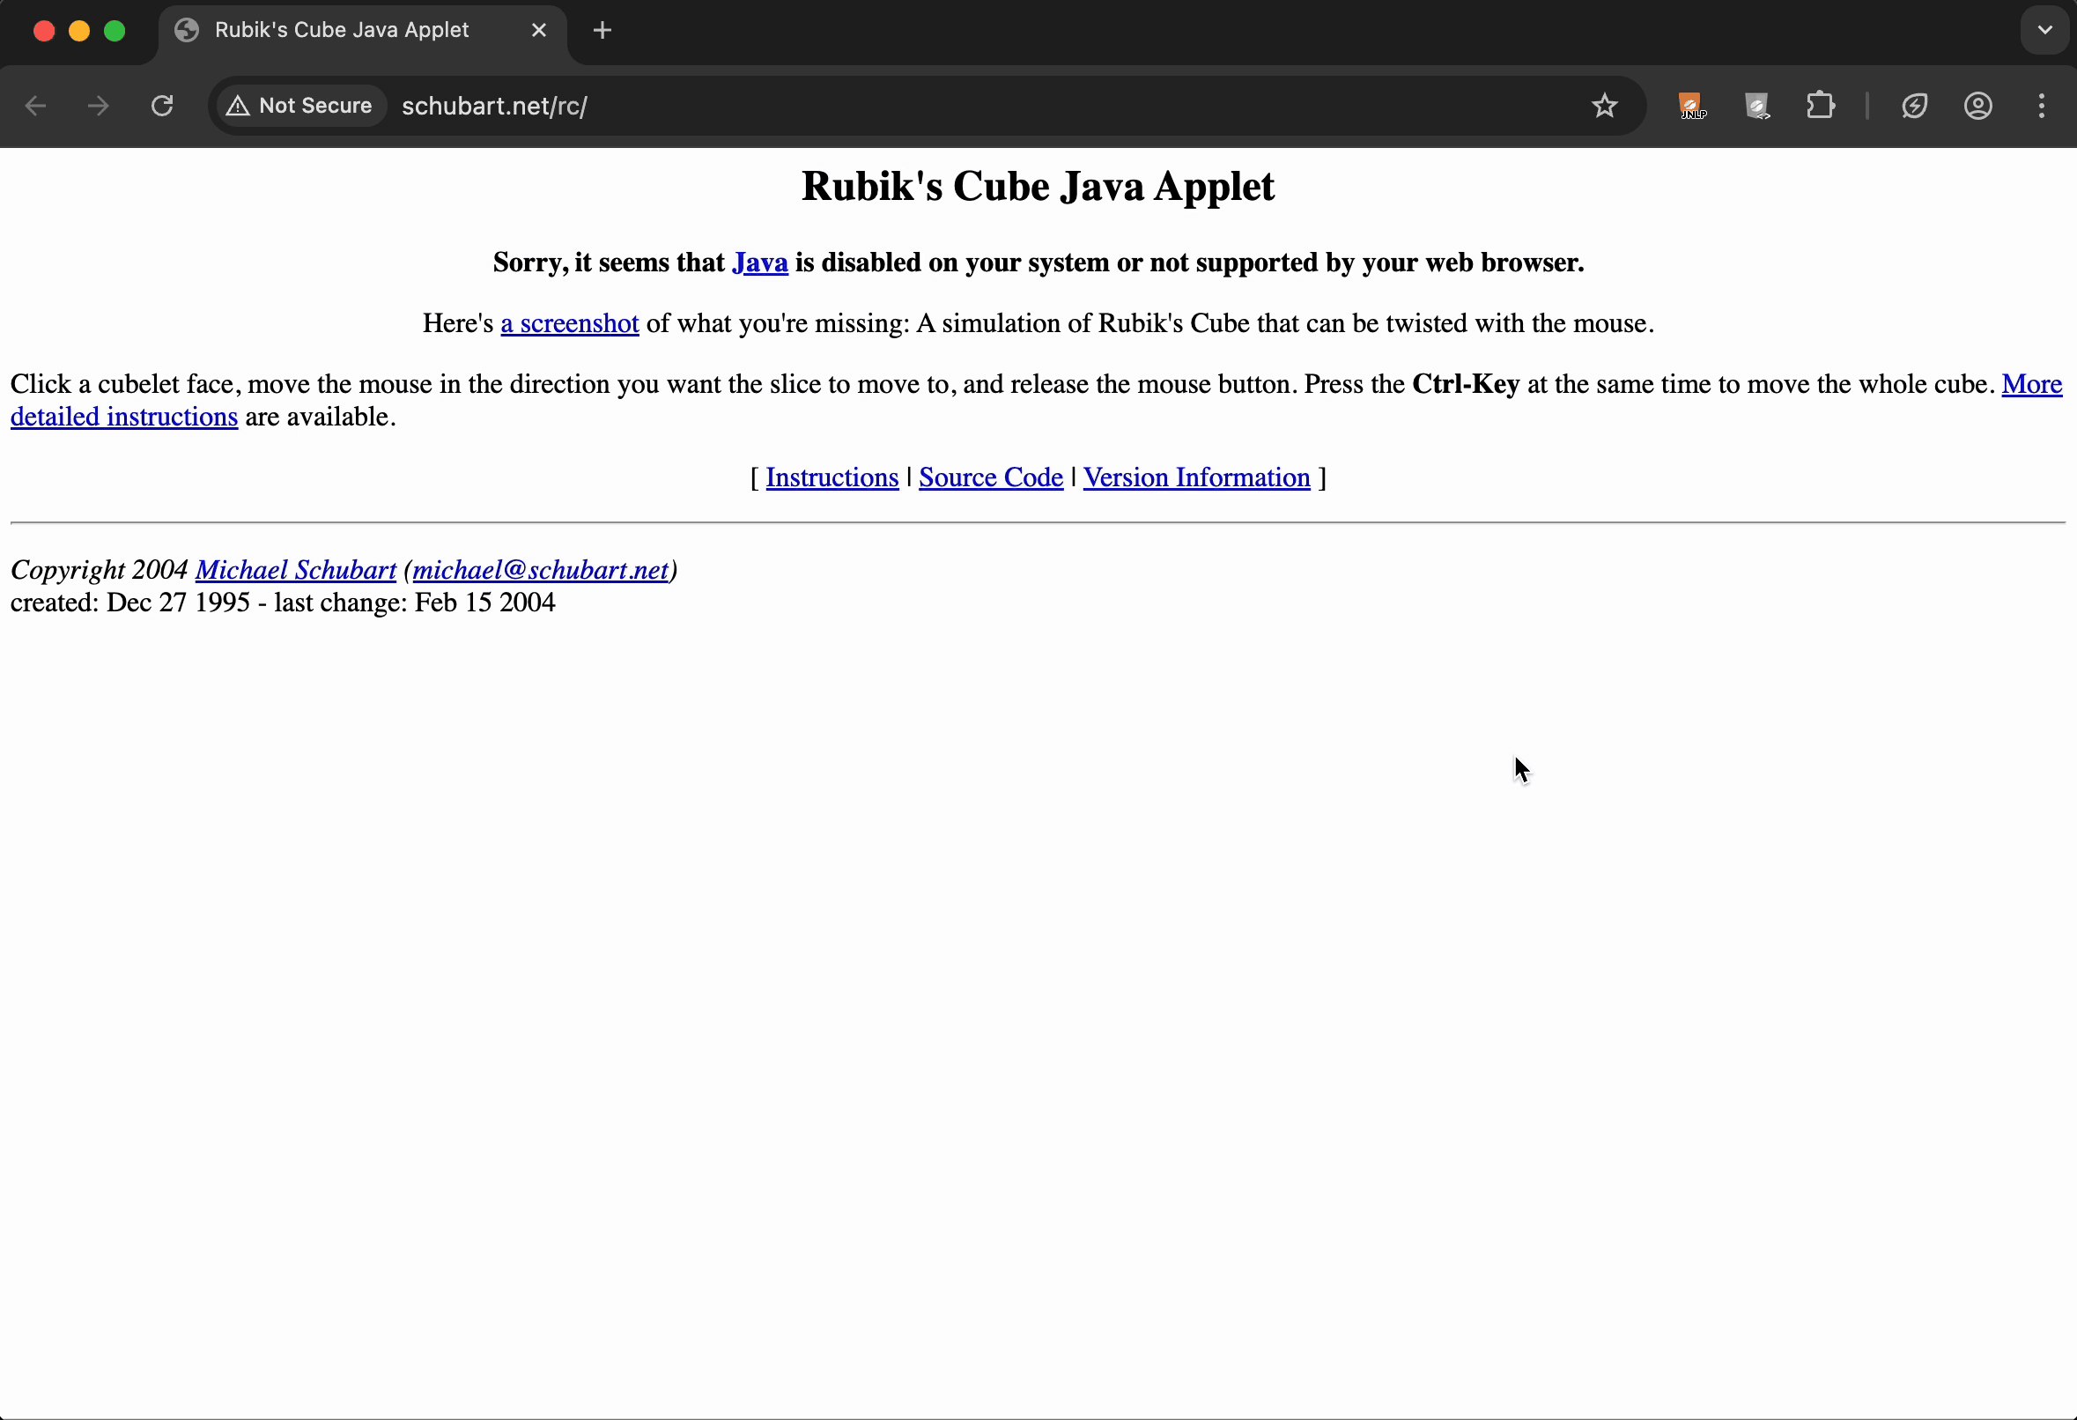Click the new tab plus button

point(602,30)
